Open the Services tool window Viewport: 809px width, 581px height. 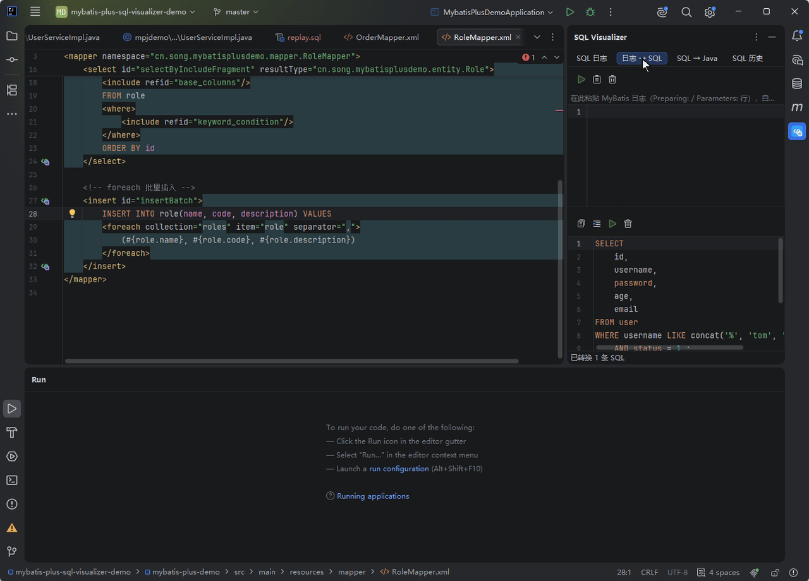pos(12,456)
